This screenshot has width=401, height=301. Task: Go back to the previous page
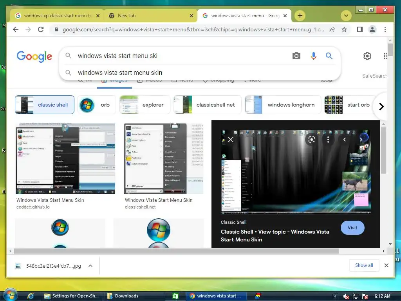[x=16, y=29]
